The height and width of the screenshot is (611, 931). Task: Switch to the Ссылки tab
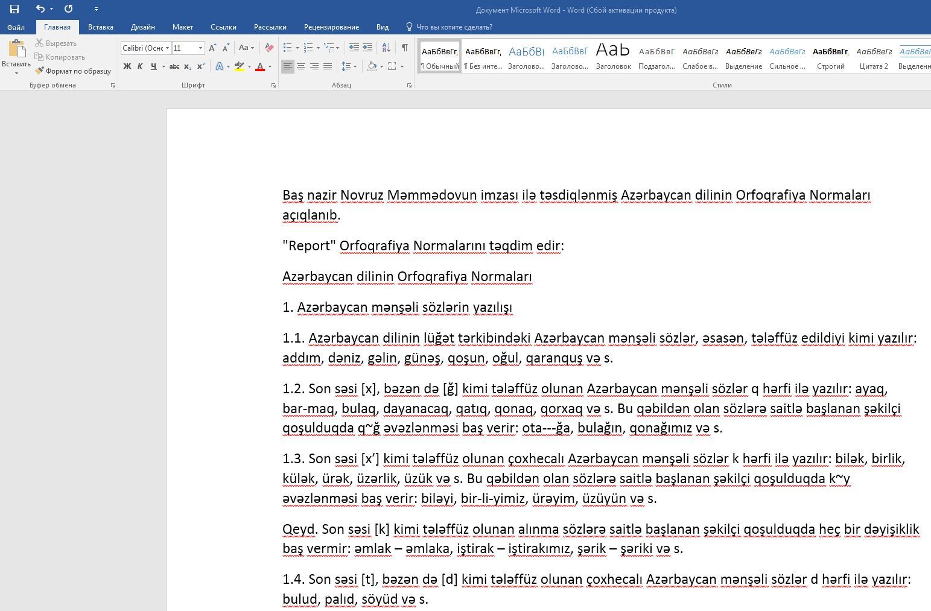pos(223,27)
